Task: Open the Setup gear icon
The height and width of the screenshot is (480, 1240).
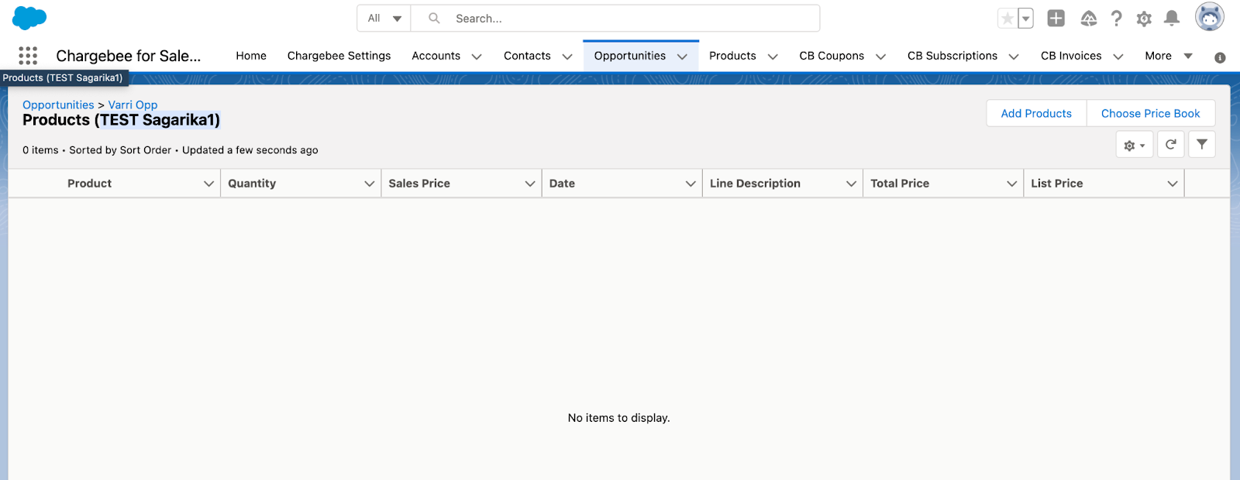Action: (x=1144, y=19)
